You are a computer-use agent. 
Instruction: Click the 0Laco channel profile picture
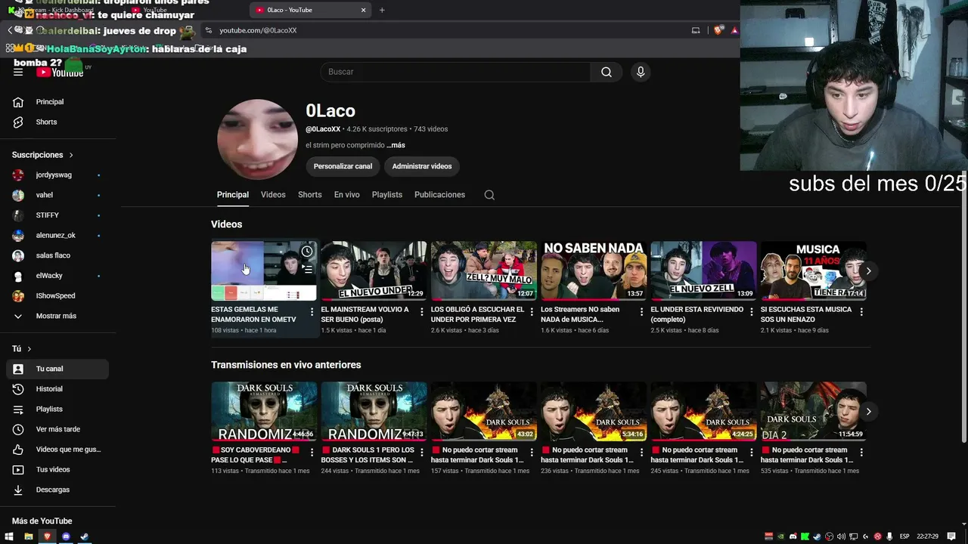click(x=257, y=140)
